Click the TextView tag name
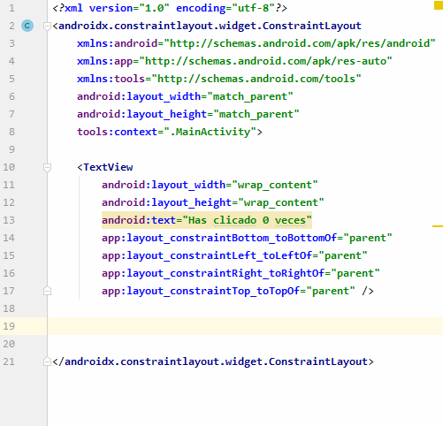The height and width of the screenshot is (426, 443). 108,167
